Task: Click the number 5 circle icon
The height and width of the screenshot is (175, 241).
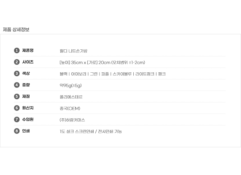Action: pos(17,96)
